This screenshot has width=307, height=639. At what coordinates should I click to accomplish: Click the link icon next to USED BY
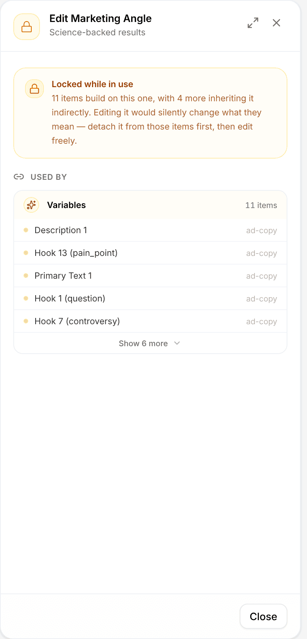(19, 177)
